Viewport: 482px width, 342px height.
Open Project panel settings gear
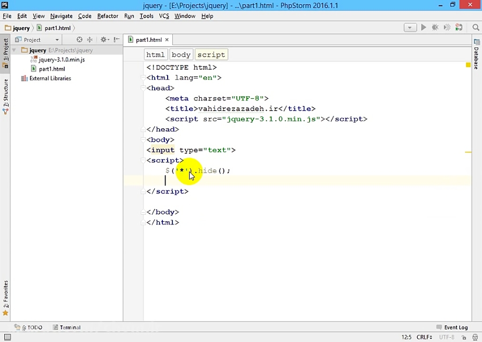(103, 40)
